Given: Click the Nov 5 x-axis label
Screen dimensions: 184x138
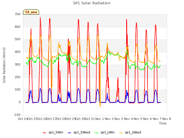Looking at the screenshot, I should (138, 119).
